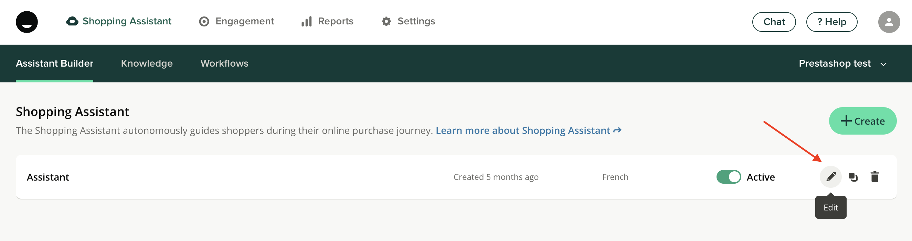The width and height of the screenshot is (912, 241).
Task: Duplicate the Assistant with the copy icon
Action: click(x=853, y=177)
